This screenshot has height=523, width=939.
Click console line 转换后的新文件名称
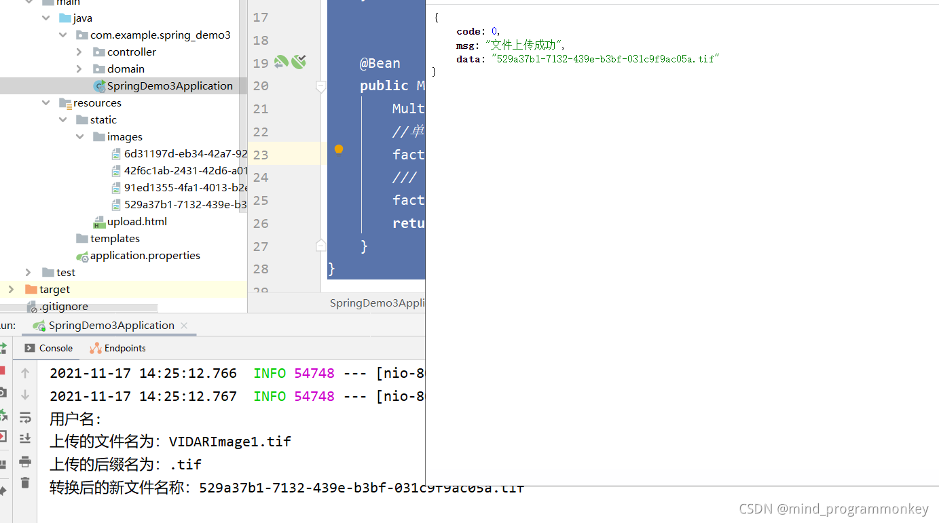287,487
